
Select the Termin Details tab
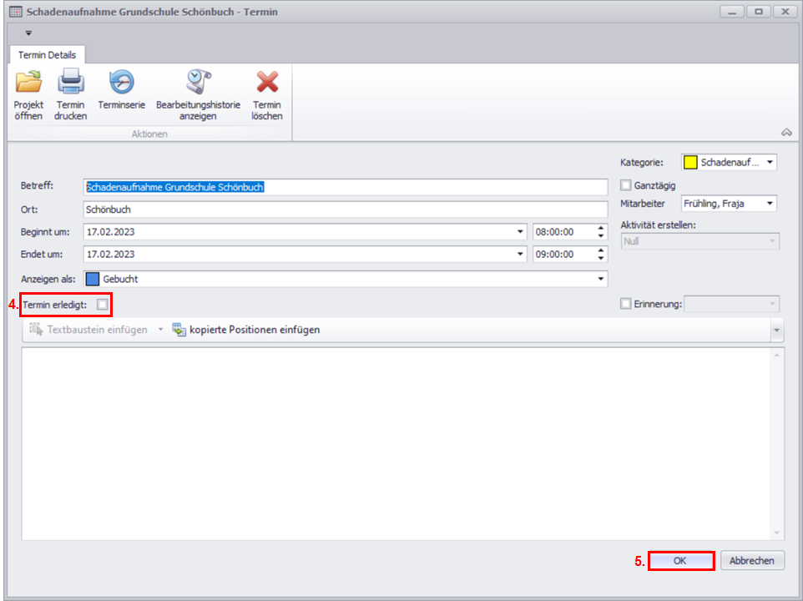click(47, 55)
